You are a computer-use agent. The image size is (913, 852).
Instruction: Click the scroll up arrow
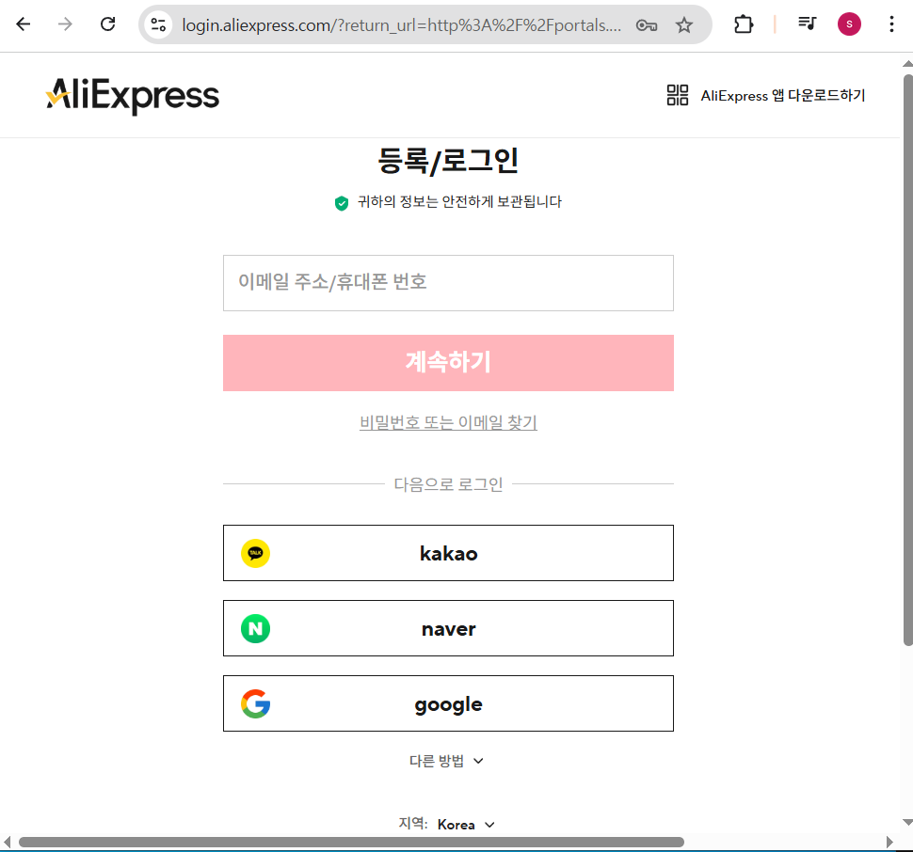click(x=907, y=63)
